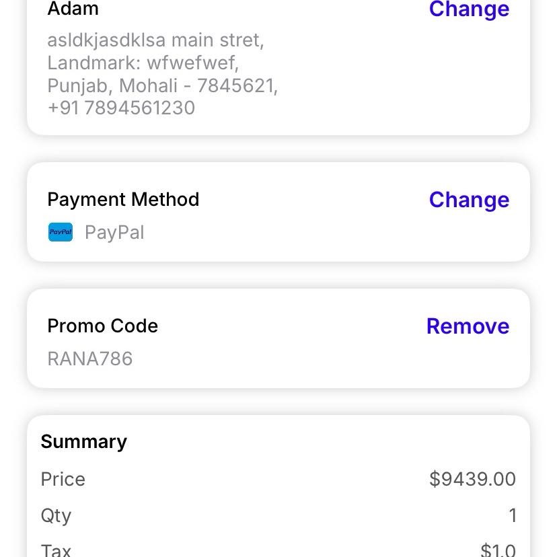Viewport: 557px width, 557px height.
Task: Click the phone number +91 7894561230
Action: (x=121, y=108)
